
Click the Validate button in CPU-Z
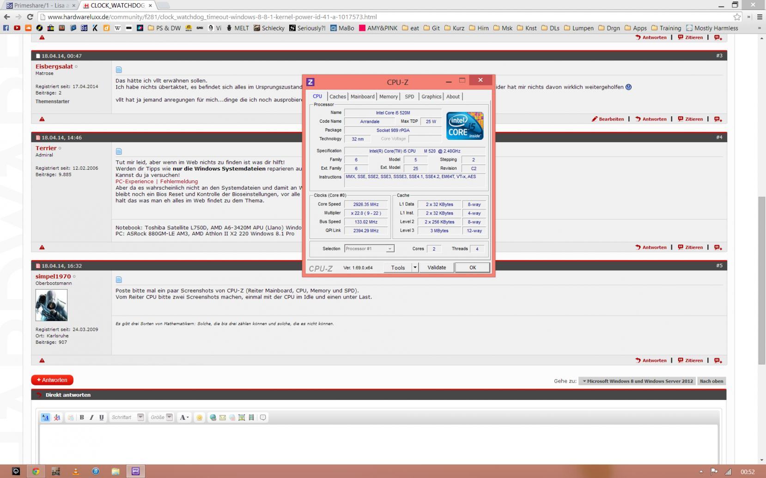pos(437,267)
